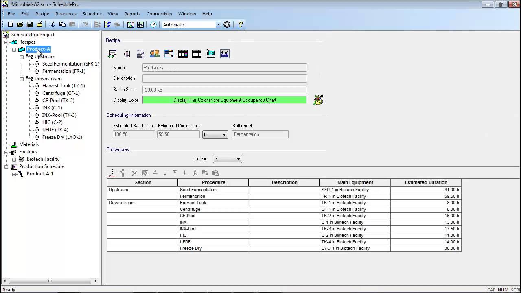This screenshot has width=521, height=293.
Task: Click the Open folder toolbar icon
Action: tap(20, 25)
